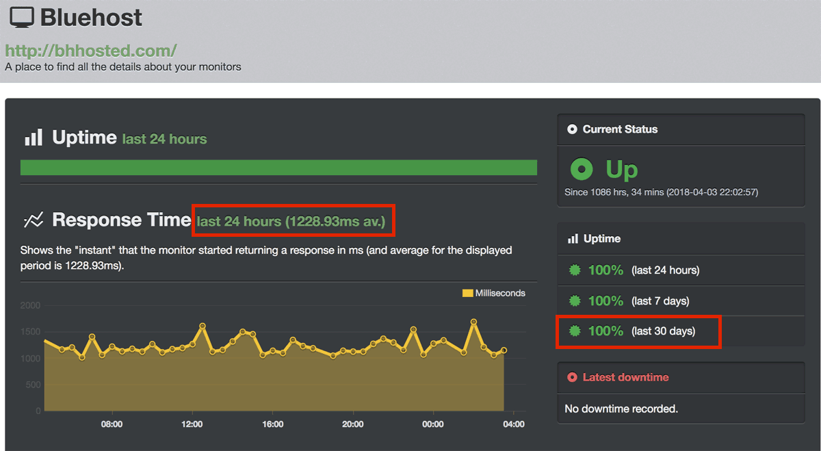
Task: Click the 'Uptime' heading text
Action: [84, 138]
